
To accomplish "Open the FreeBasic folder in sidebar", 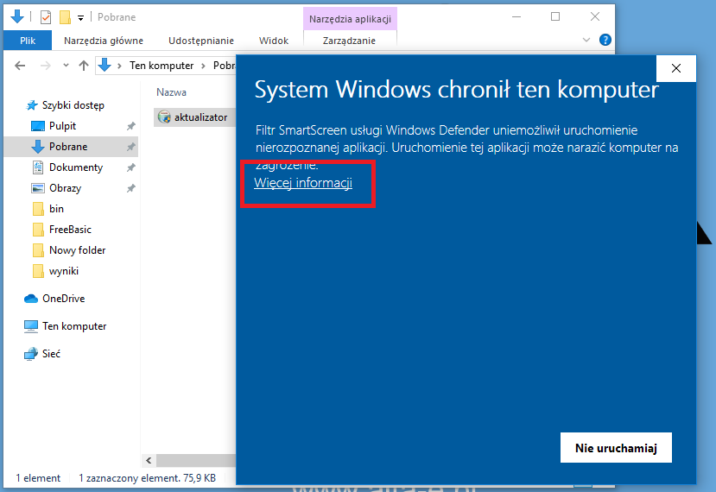I will pos(70,230).
